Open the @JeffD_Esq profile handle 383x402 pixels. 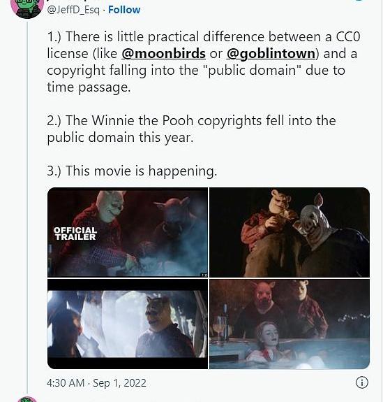tap(73, 10)
